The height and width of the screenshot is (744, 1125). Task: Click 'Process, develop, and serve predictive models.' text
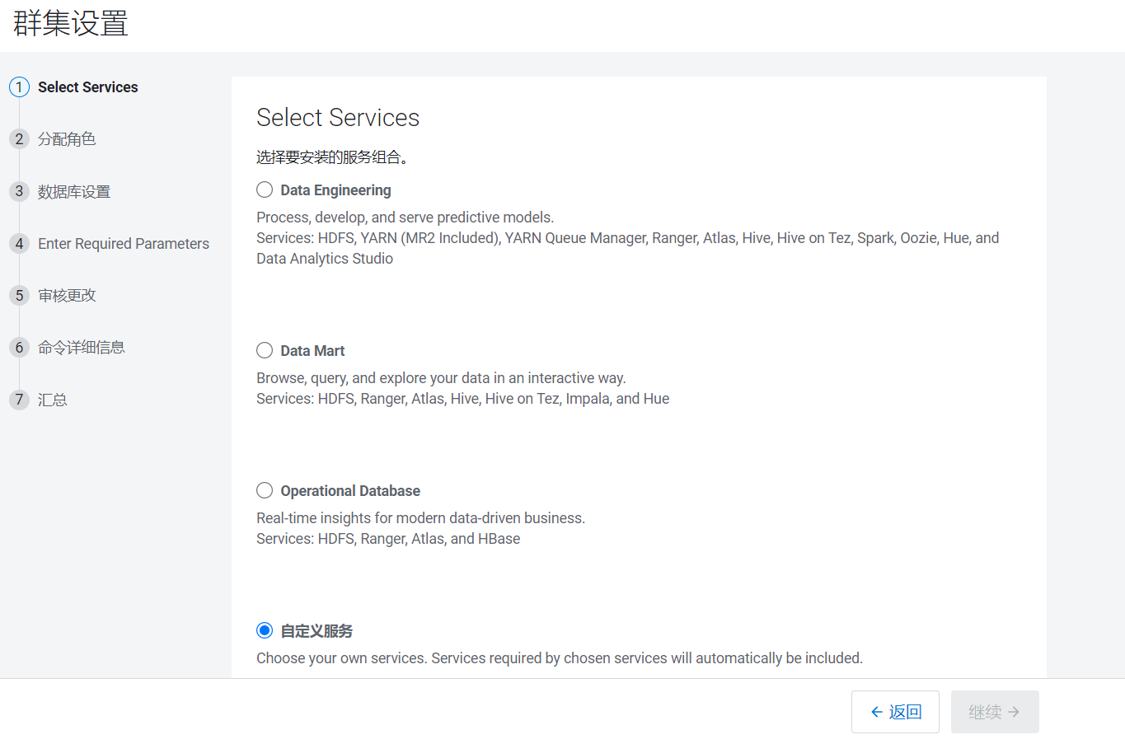pos(405,218)
